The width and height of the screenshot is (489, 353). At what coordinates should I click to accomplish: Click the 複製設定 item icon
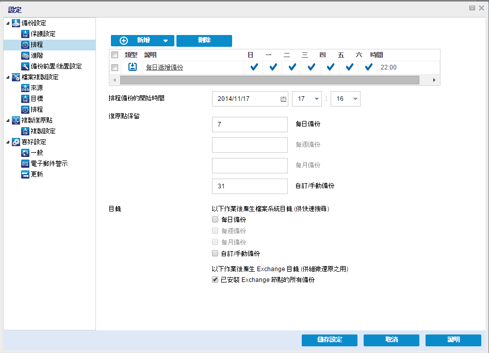click(x=25, y=131)
